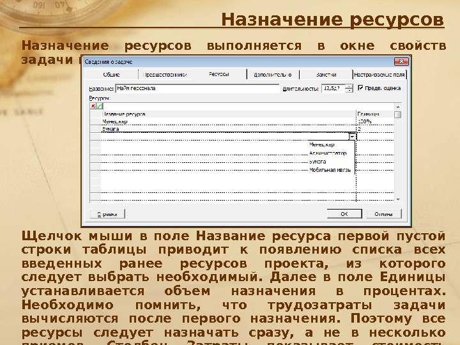Decrease duration with the spinner down arrow

coord(349,90)
